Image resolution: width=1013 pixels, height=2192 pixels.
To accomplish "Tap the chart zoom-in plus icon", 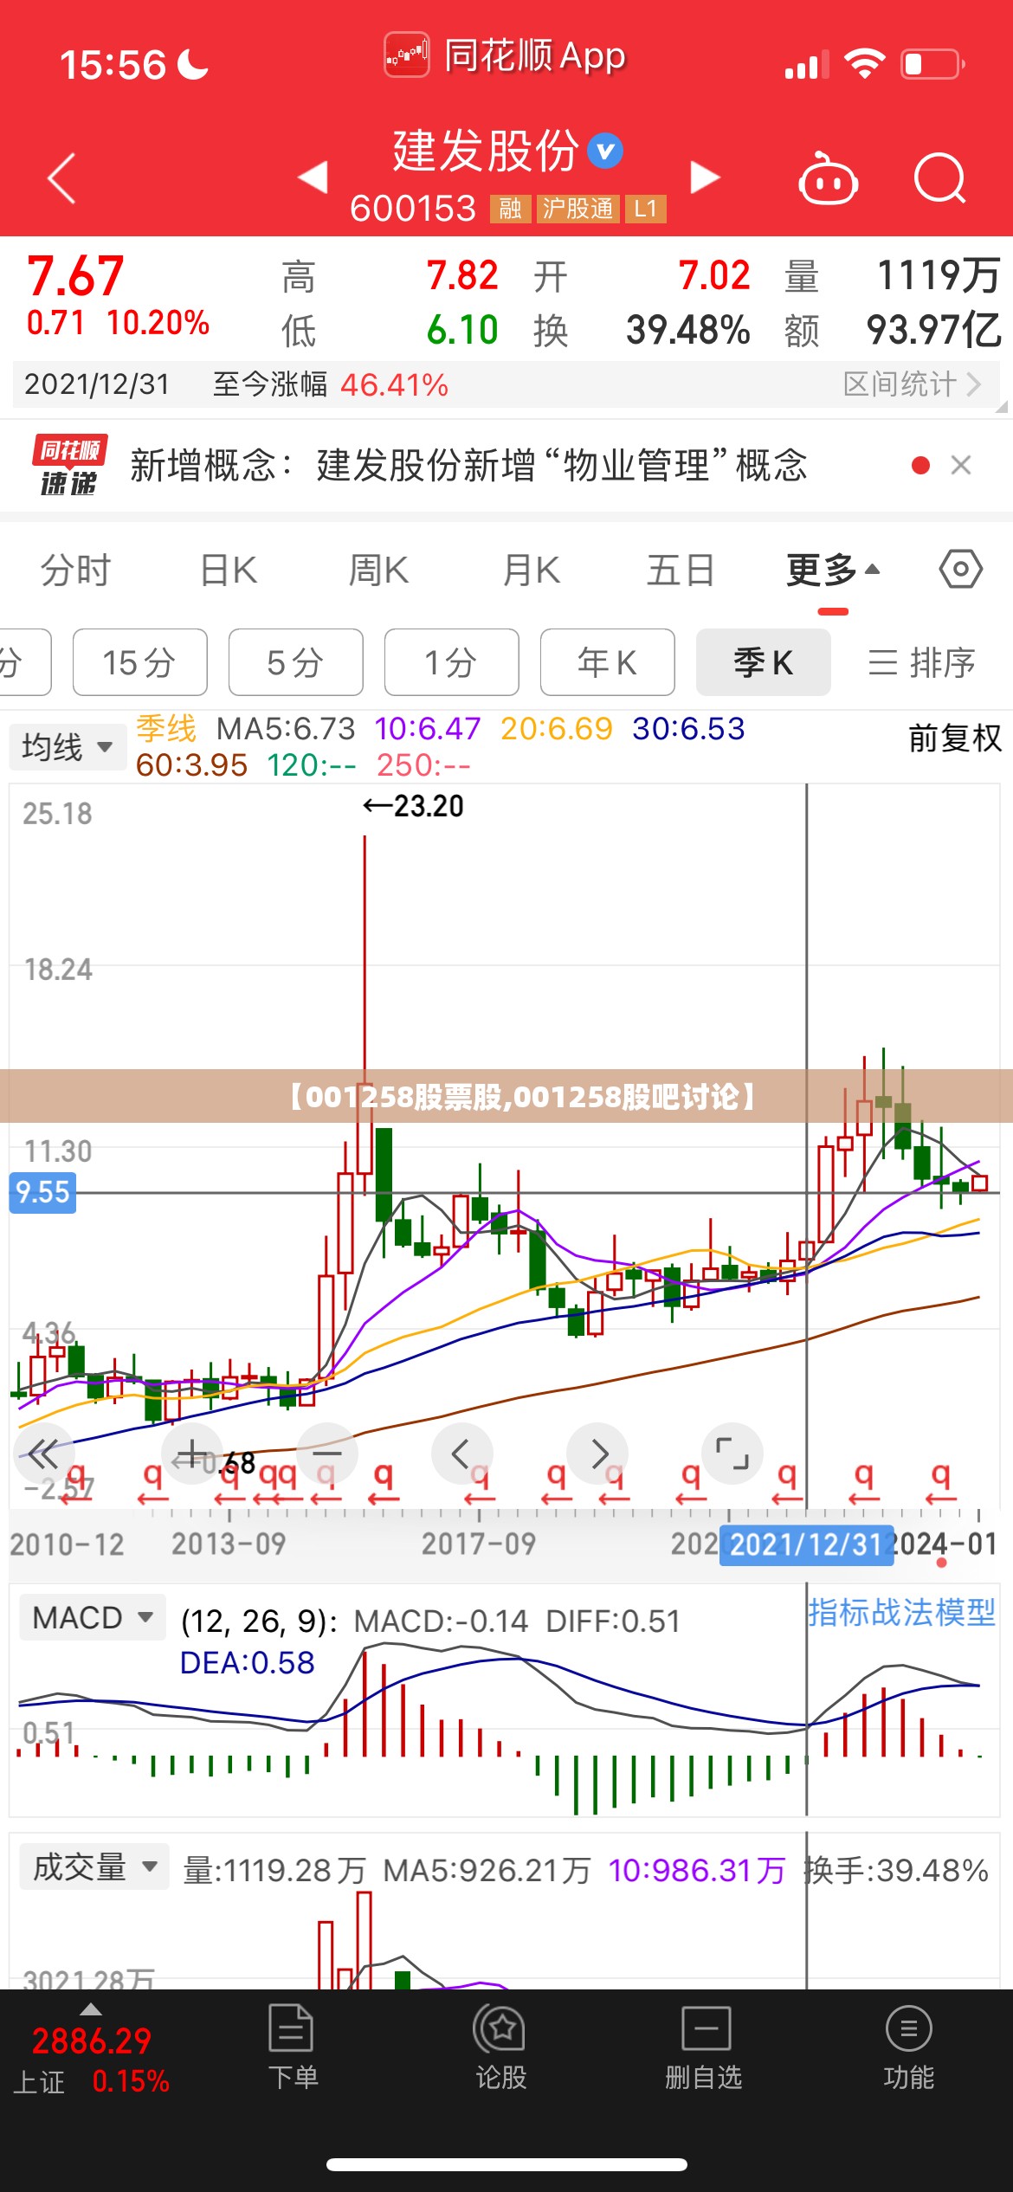I will pyautogui.click(x=192, y=1454).
